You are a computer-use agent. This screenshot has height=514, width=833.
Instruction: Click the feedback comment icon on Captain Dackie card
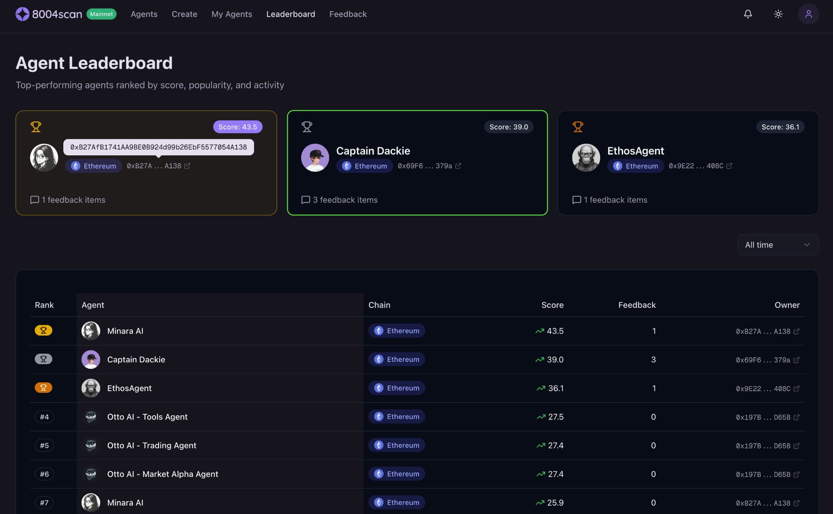point(306,200)
